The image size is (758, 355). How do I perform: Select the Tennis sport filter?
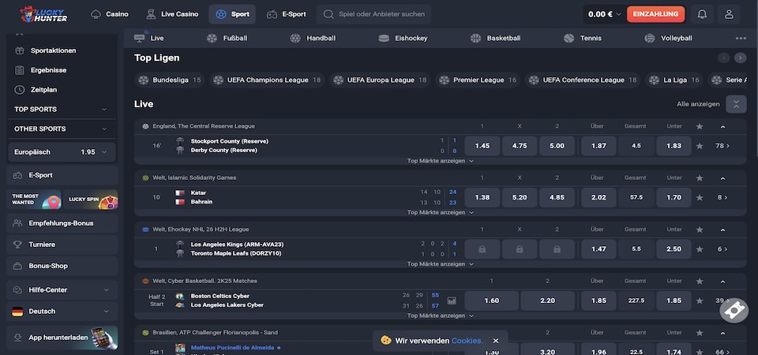point(583,38)
